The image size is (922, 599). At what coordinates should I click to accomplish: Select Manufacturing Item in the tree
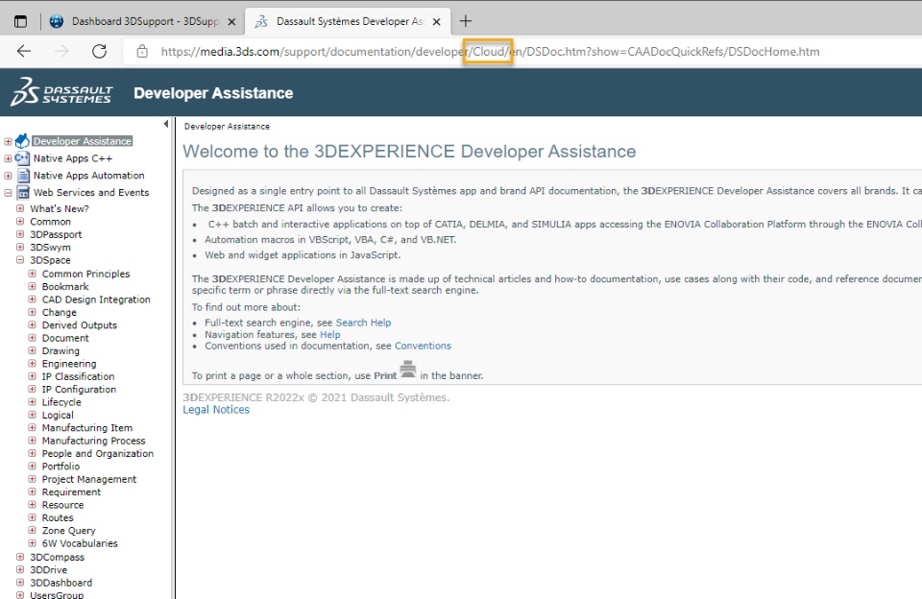[x=87, y=428]
